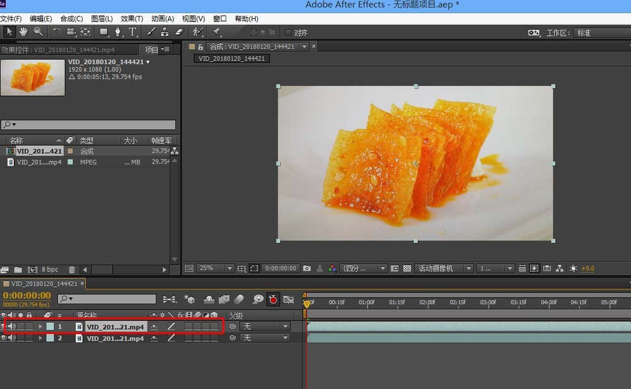Select the Puppet Pin tool

click(216, 32)
